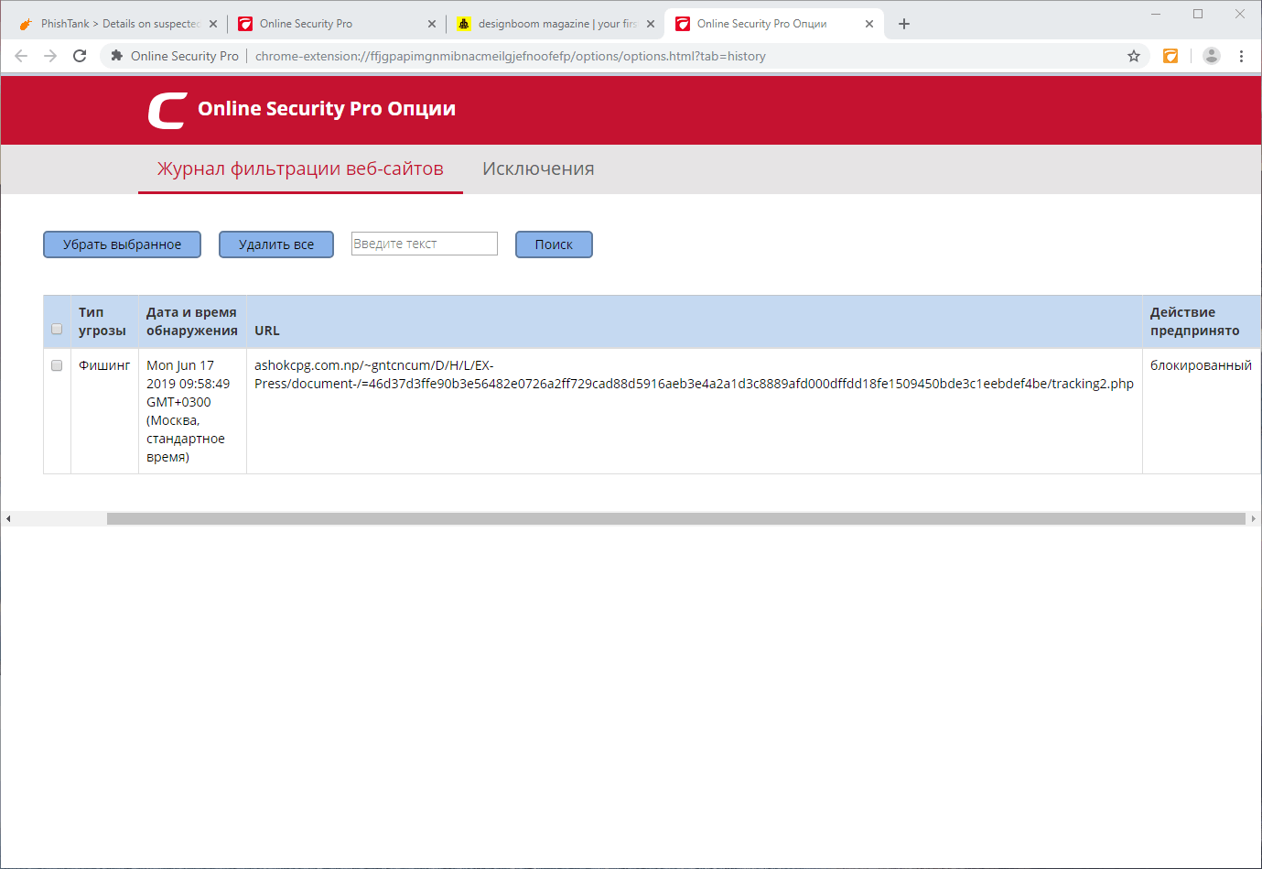The image size is (1262, 869).
Task: Close the Chrome window
Action: tap(1240, 14)
